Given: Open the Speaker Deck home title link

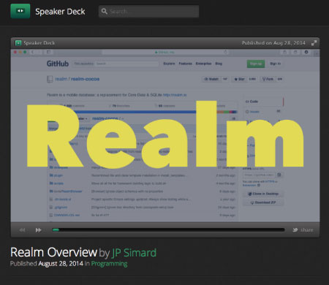Looking at the screenshot, I should (60, 12).
